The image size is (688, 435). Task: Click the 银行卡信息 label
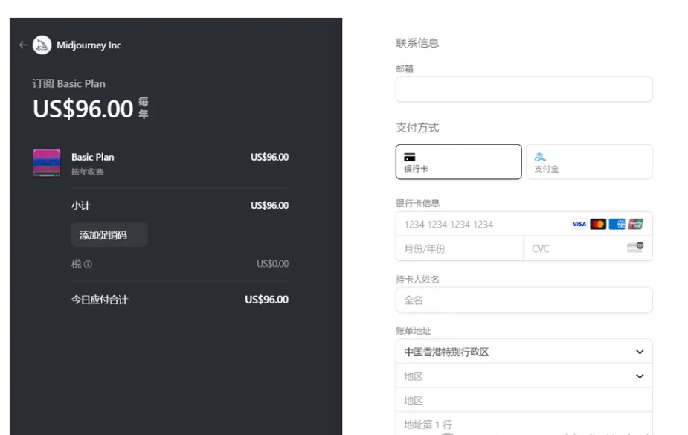pyautogui.click(x=417, y=203)
